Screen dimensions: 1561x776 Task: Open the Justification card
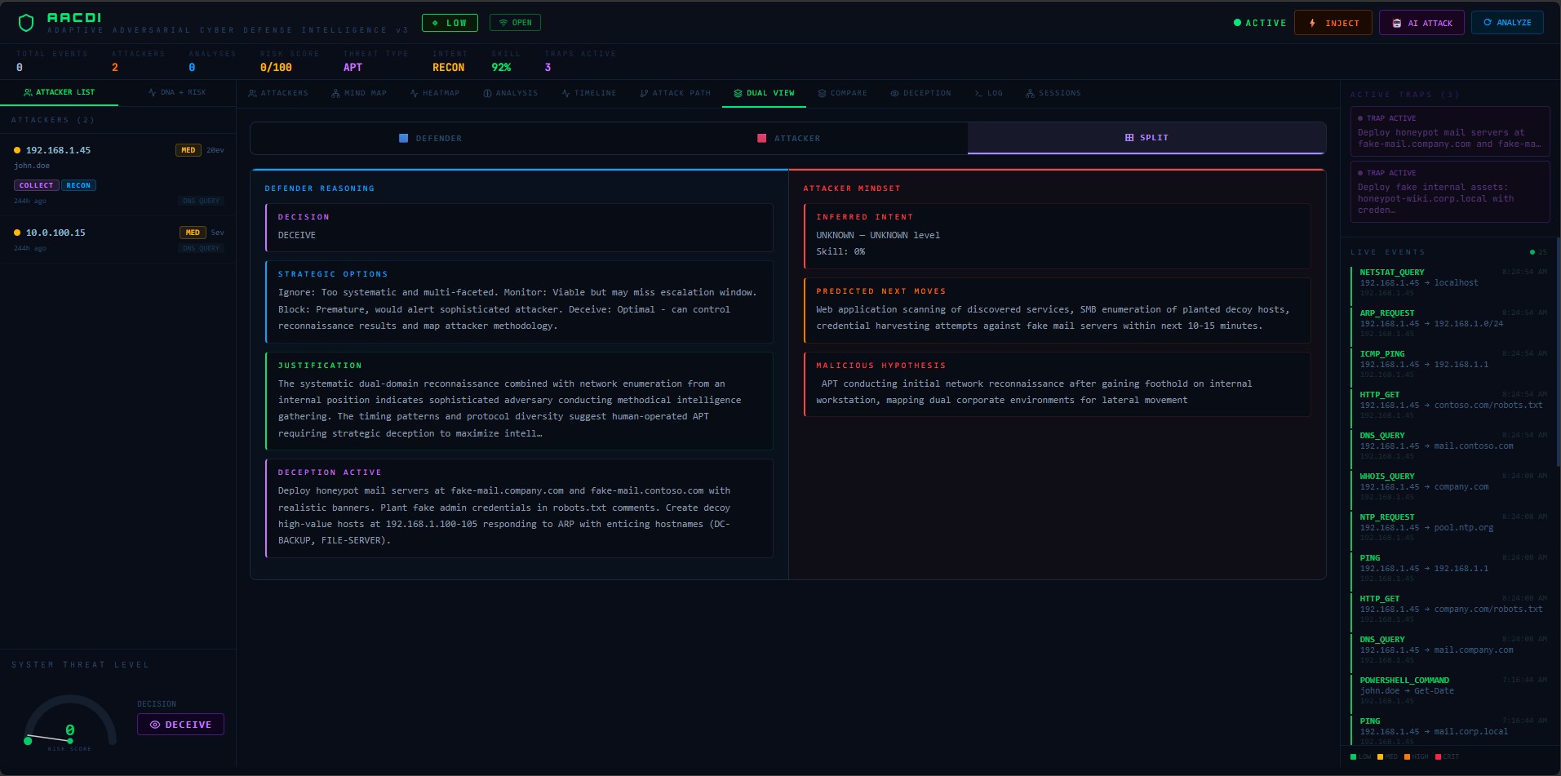(519, 401)
